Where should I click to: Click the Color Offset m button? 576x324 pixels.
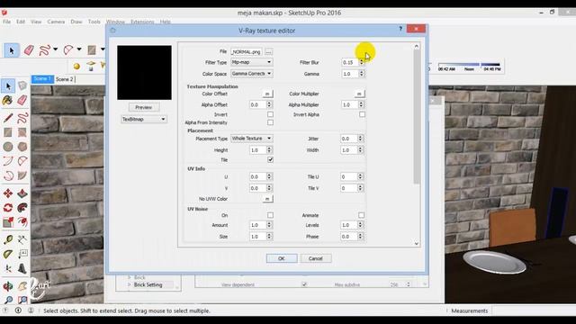(268, 94)
